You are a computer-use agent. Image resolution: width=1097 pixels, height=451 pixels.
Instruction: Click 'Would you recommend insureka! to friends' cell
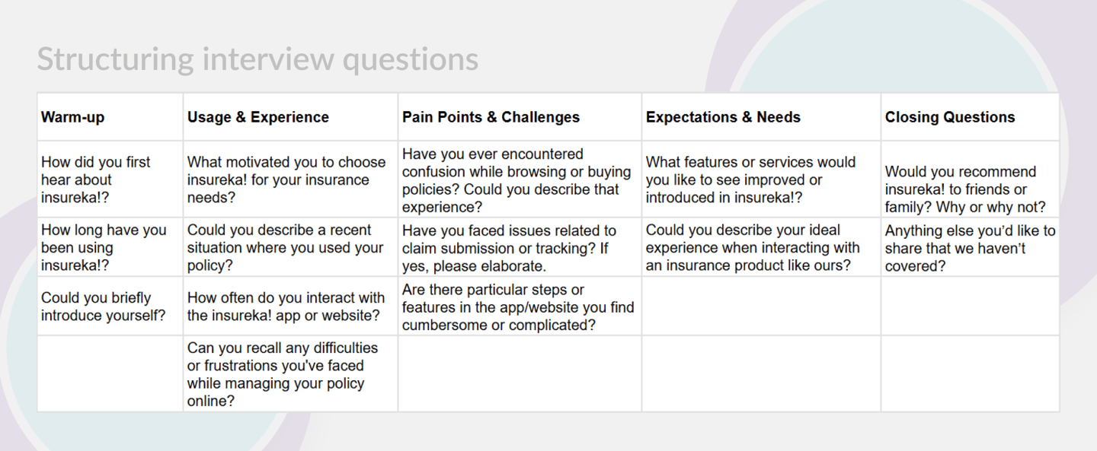click(969, 189)
